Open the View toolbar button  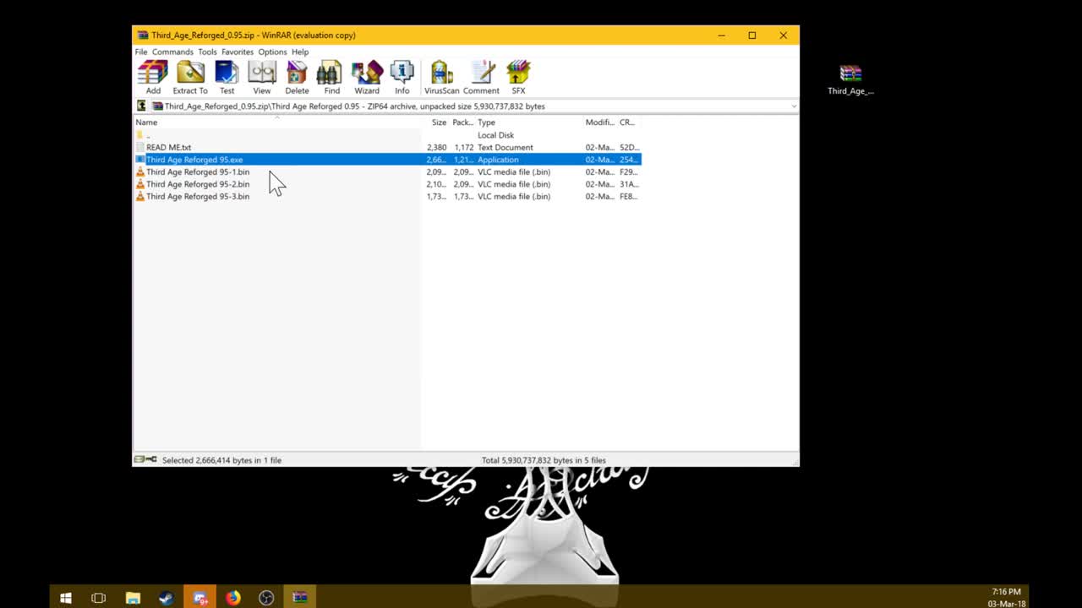262,76
